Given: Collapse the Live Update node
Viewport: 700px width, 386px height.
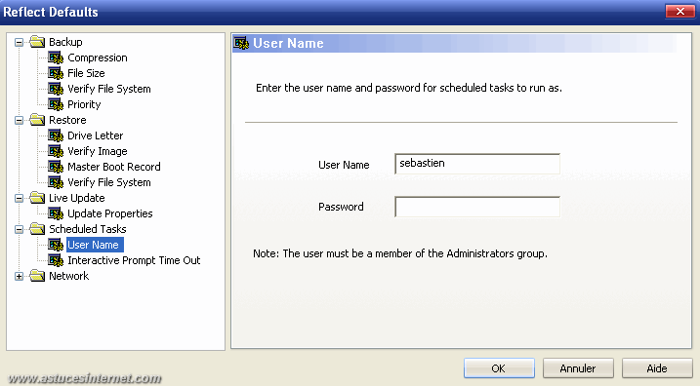Looking at the screenshot, I should click(x=19, y=198).
